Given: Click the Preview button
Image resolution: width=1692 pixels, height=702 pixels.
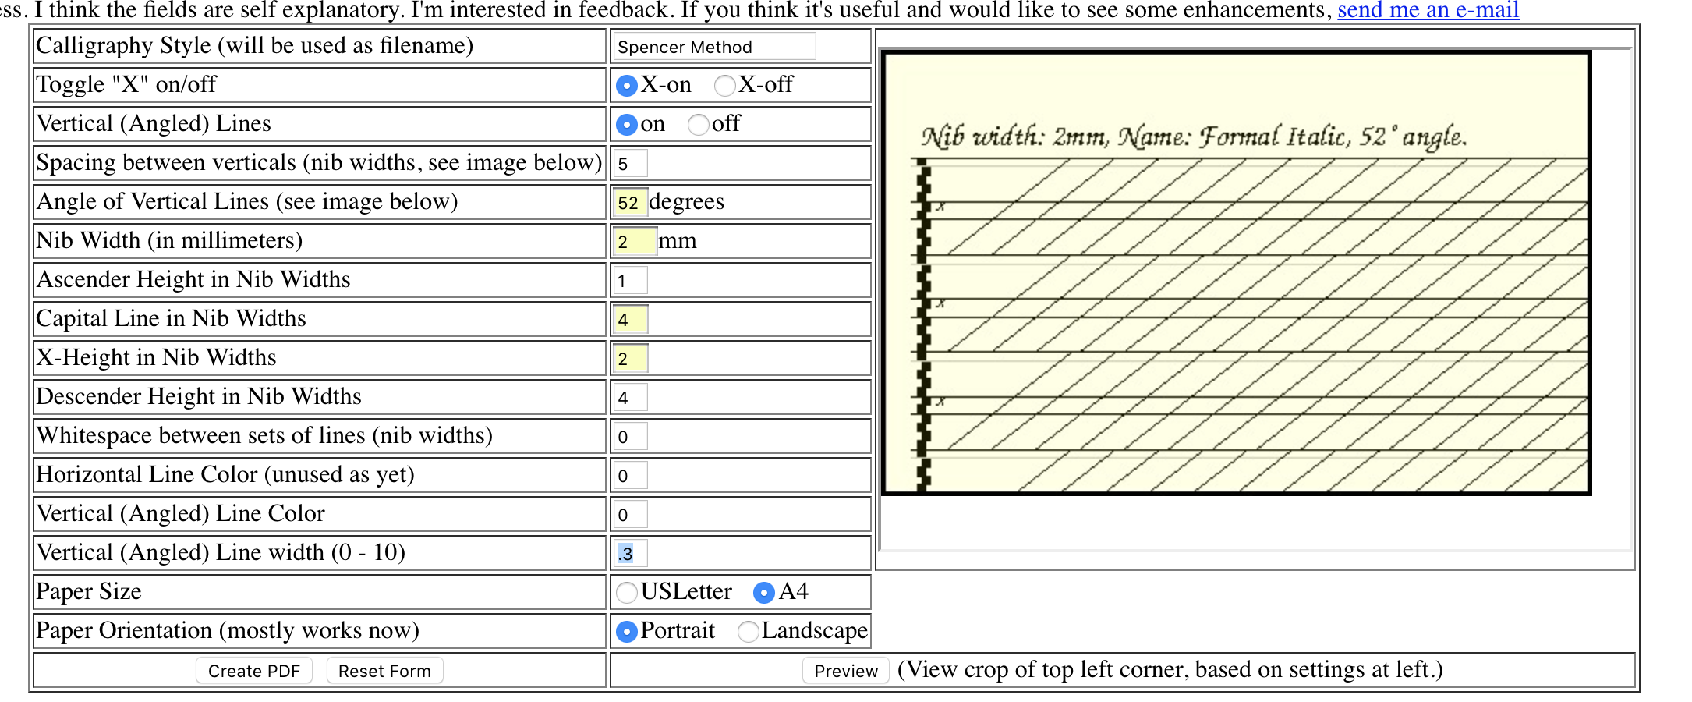Looking at the screenshot, I should coord(845,671).
